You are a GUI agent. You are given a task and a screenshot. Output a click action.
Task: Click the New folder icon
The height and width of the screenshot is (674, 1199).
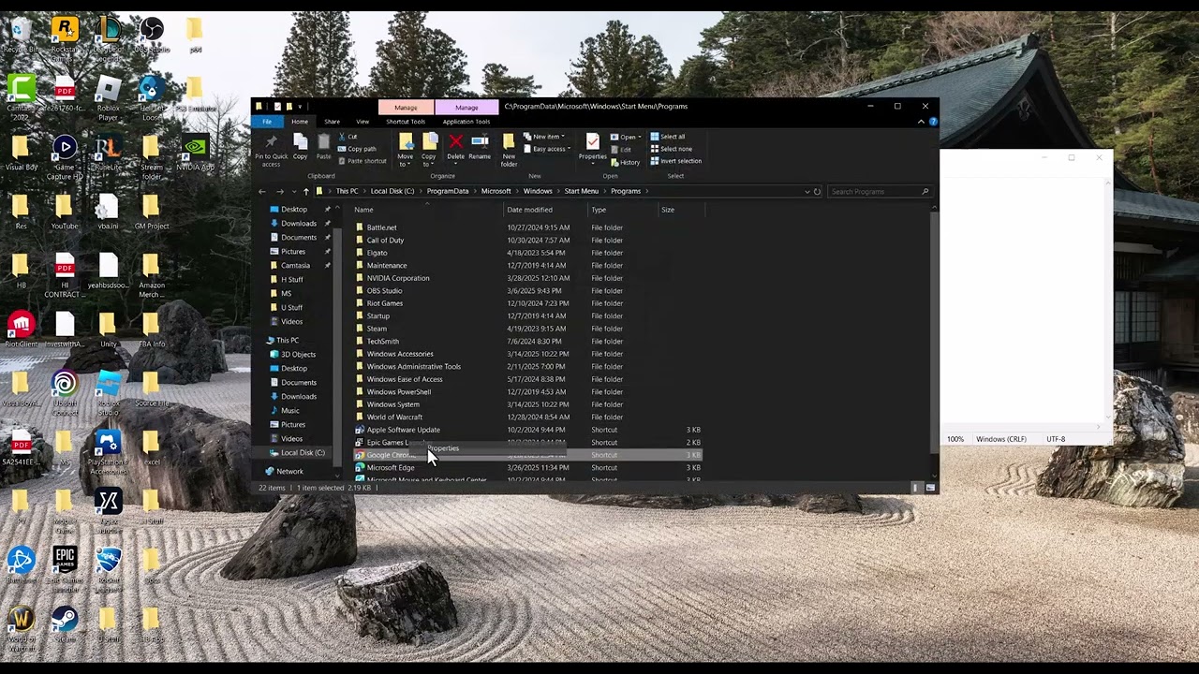(509, 142)
